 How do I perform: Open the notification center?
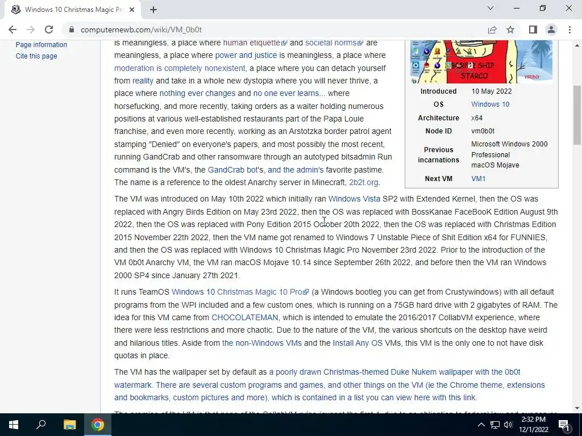click(564, 425)
